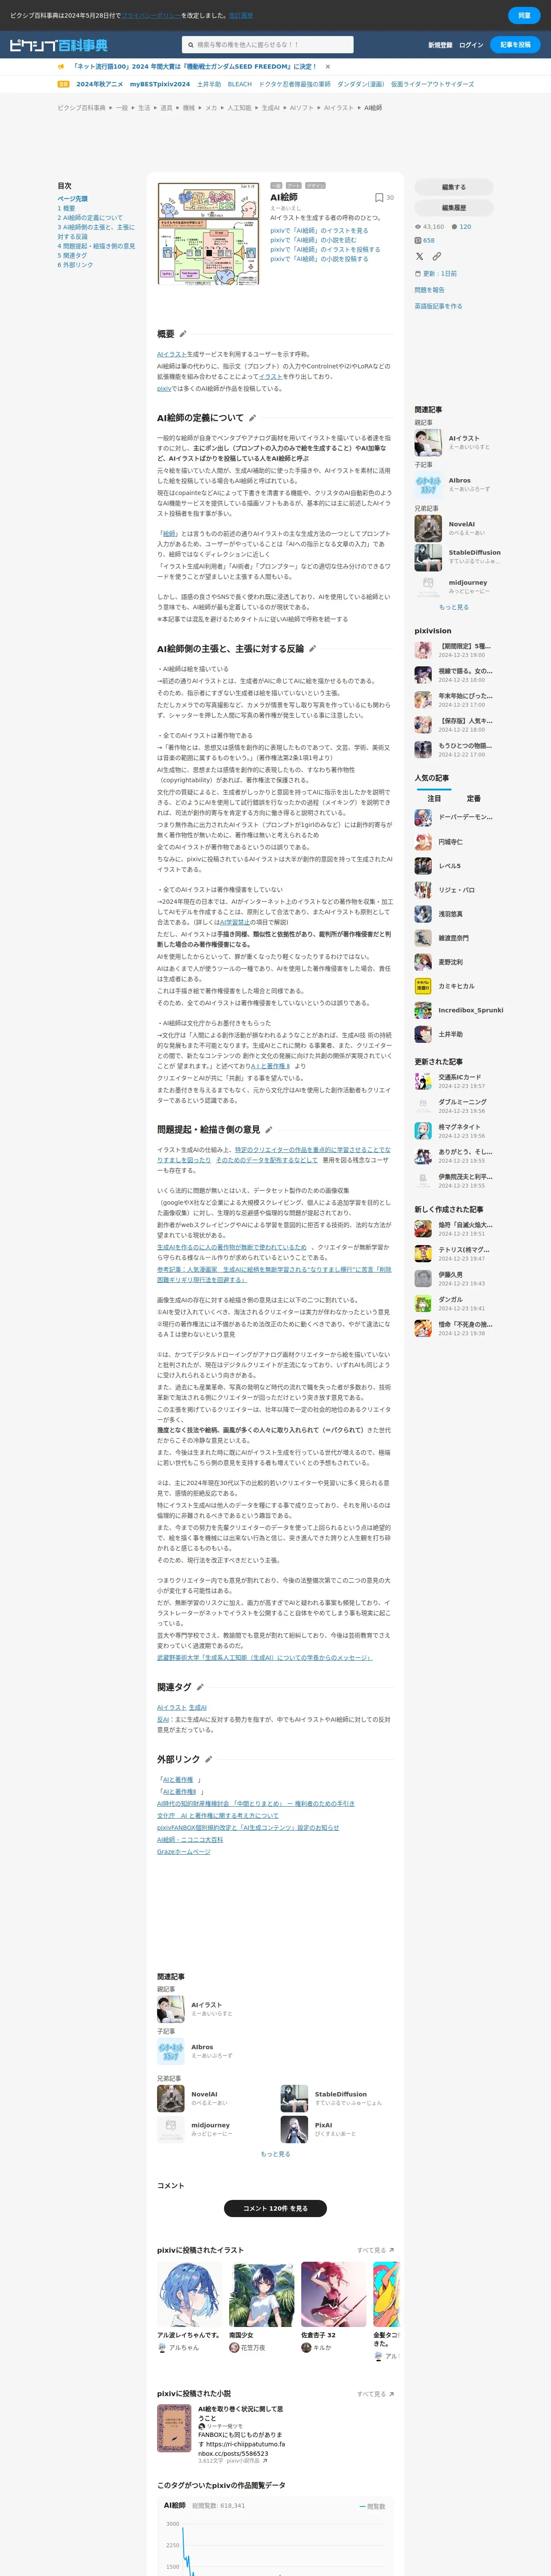Select the 定番 tab in 人気の記事

[473, 798]
